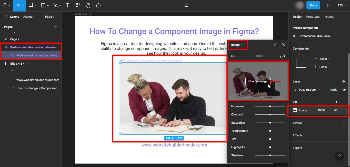Select How To Change a Component text layer
350x167 pixels.
click(31, 88)
